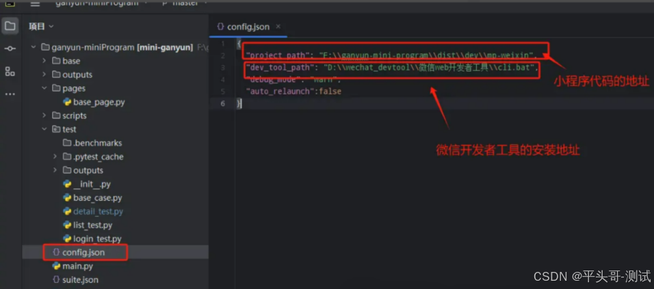
Task: Show more tool windows ellipsis icon
Action: [10, 94]
